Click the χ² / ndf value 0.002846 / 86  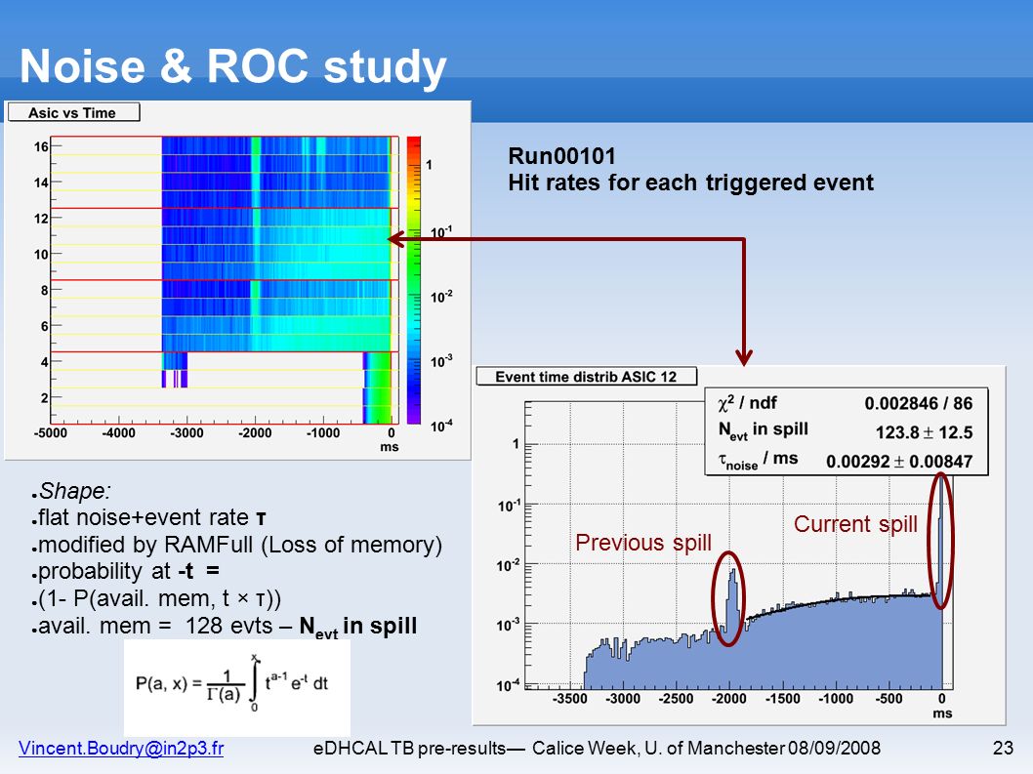(919, 403)
